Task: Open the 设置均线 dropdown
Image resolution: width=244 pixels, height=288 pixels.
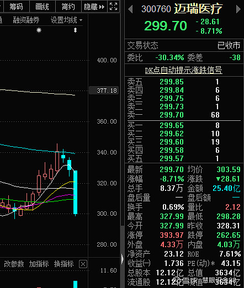Action: pos(66,20)
